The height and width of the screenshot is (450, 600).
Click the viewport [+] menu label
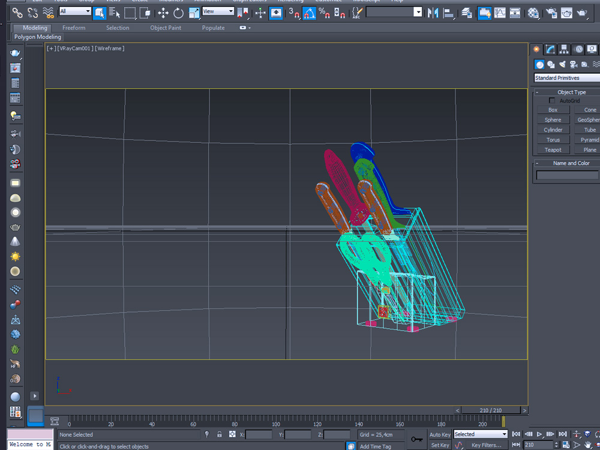tap(51, 48)
